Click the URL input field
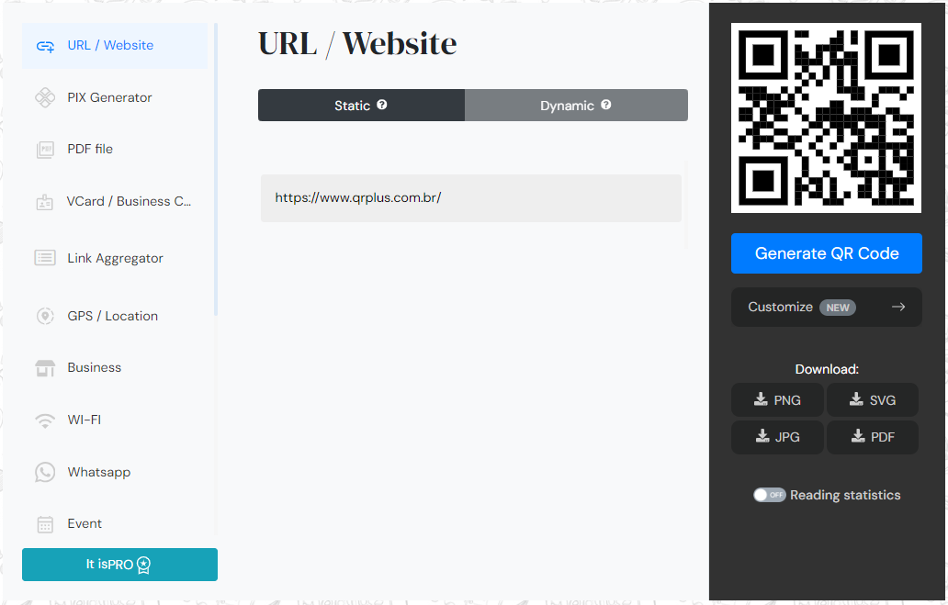Screen dimensions: 948x605 coord(470,198)
